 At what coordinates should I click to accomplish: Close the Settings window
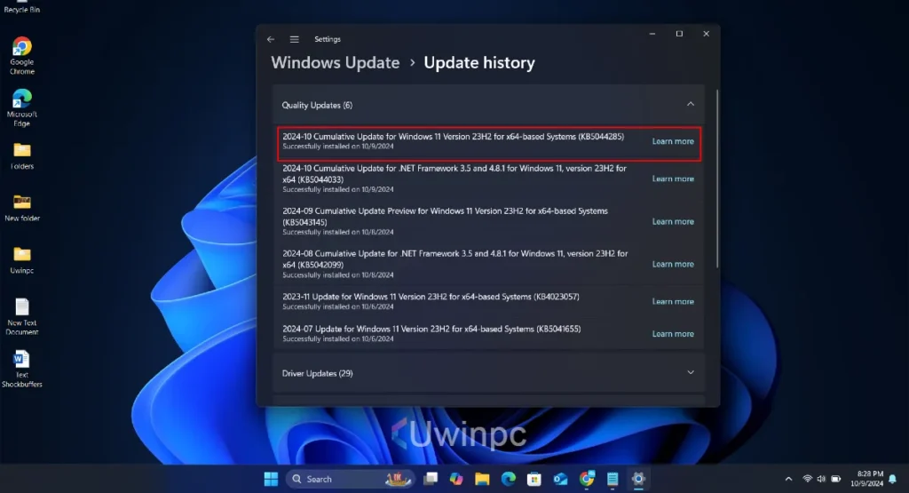[x=706, y=34]
